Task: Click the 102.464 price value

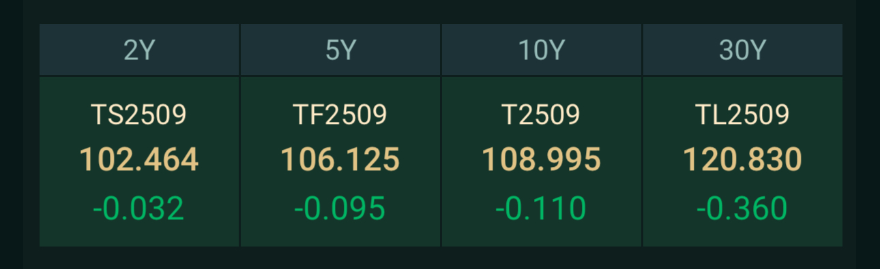Action: coord(139,159)
